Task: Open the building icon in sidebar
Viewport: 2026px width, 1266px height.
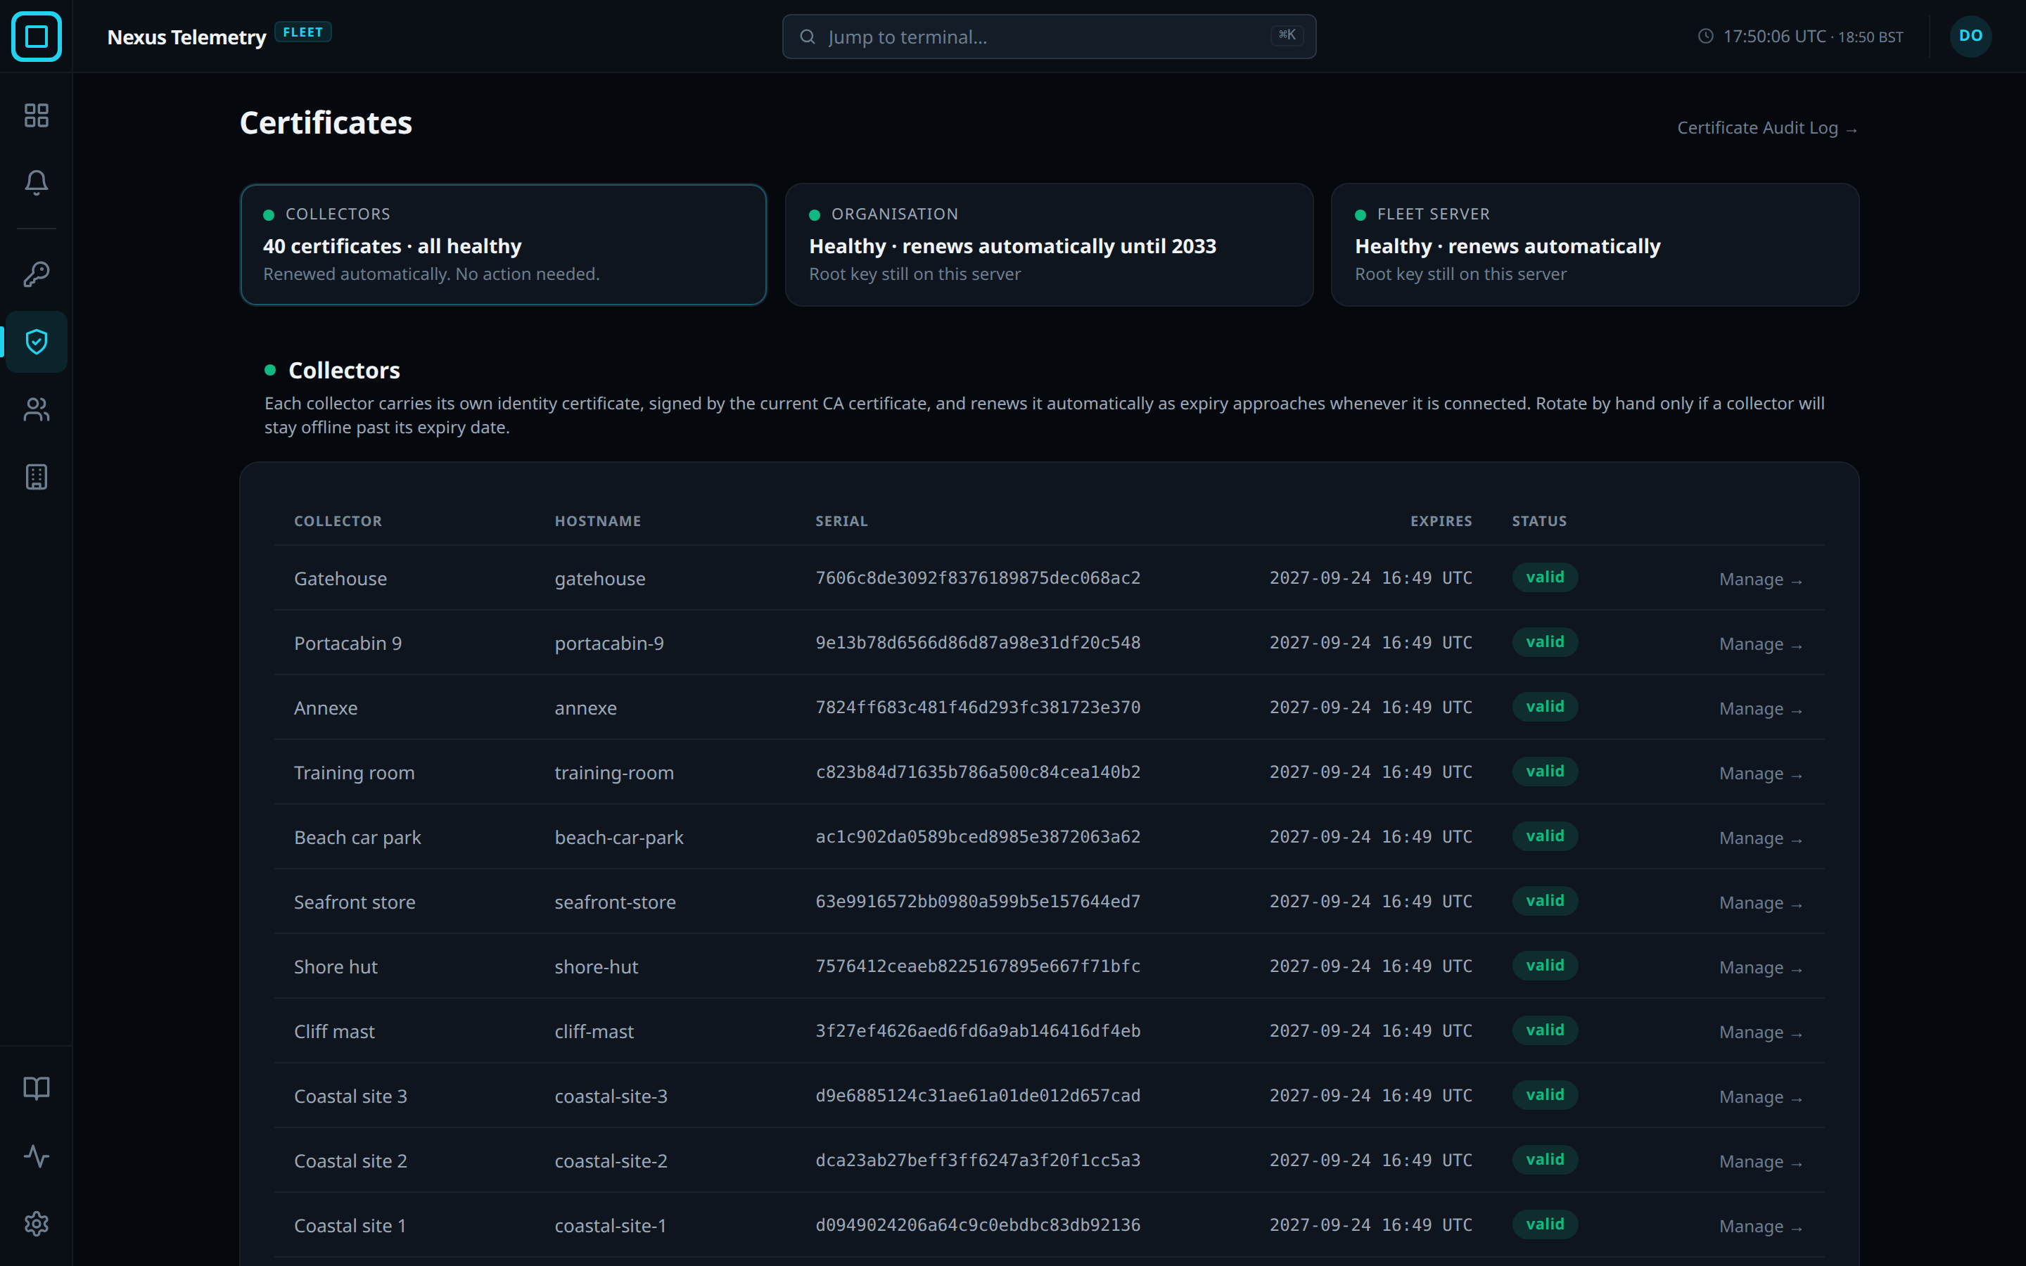Action: click(x=36, y=478)
